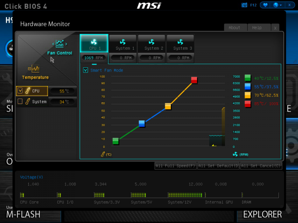Select the yellow curve point on graph

click(x=168, y=106)
